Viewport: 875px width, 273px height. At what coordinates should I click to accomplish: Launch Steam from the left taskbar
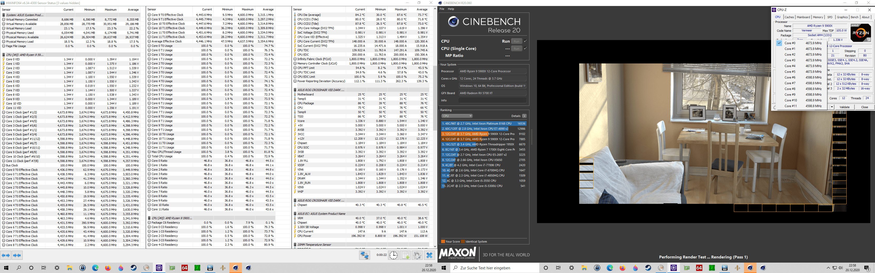coord(134,268)
